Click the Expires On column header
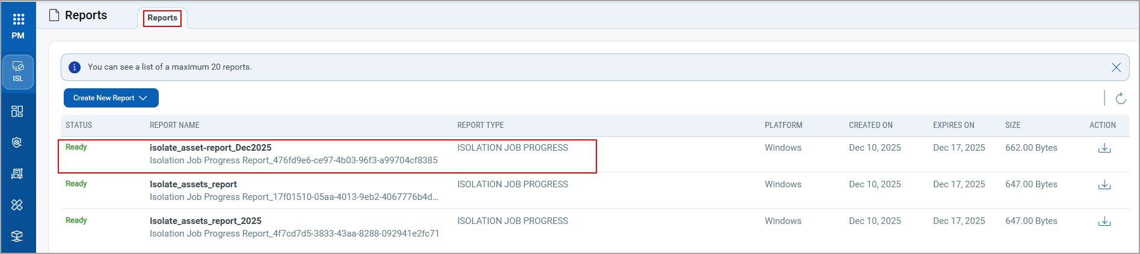 (x=954, y=125)
